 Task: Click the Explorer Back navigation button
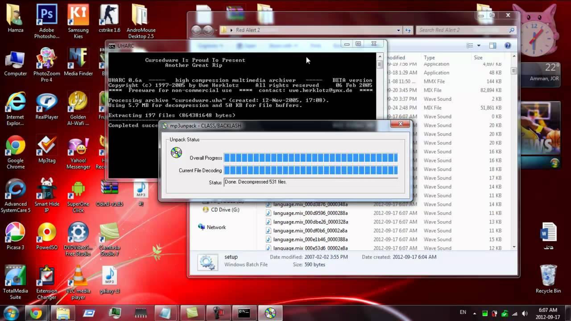point(196,30)
